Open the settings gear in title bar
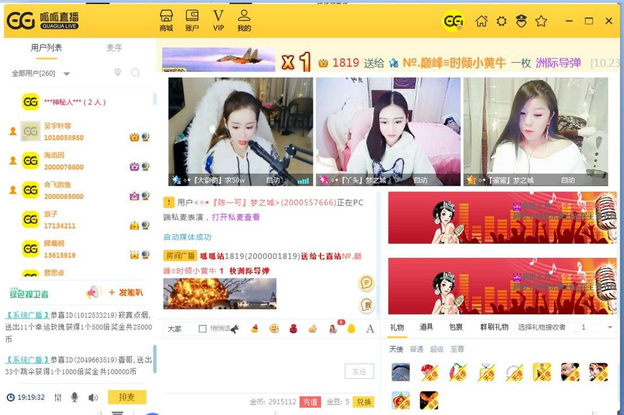 [502, 21]
